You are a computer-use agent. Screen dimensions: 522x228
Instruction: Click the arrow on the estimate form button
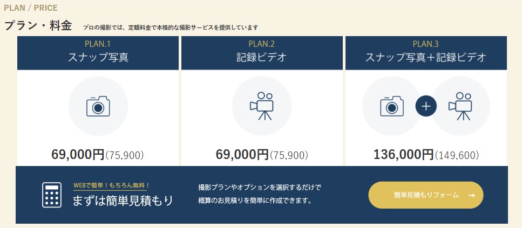471,196
